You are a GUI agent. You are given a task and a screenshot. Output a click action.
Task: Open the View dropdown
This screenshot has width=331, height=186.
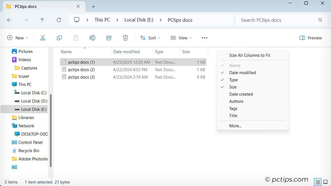tap(181, 38)
